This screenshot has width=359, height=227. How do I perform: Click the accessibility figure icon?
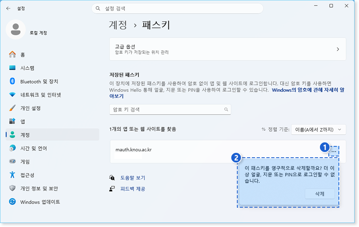click(x=12, y=175)
